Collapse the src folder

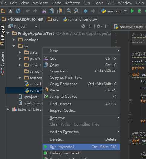(x=14, y=46)
